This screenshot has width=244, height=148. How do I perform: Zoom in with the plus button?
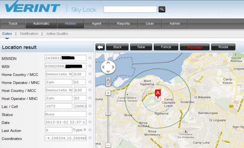pos(108,93)
